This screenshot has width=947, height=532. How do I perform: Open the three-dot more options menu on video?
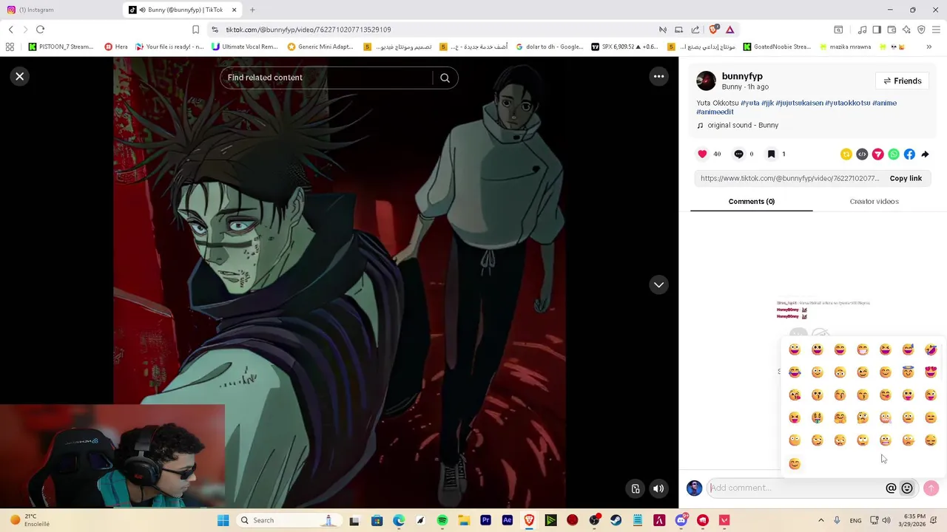tap(658, 77)
